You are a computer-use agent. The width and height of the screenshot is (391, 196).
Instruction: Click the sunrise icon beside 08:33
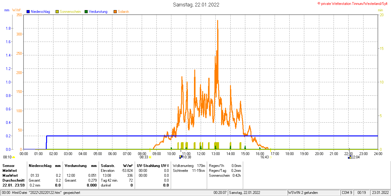click(x=150, y=157)
